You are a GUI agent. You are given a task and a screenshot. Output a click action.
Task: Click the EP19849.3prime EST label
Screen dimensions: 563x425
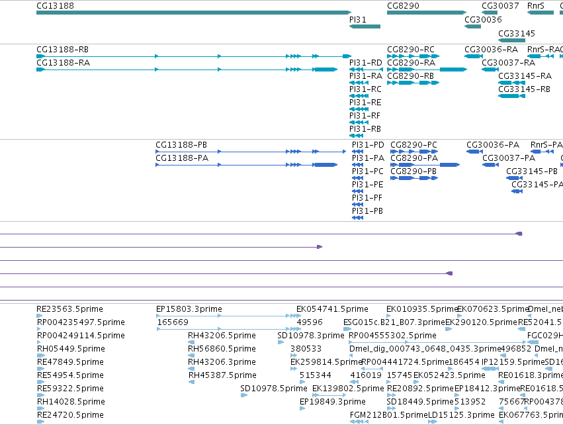pos(333,402)
